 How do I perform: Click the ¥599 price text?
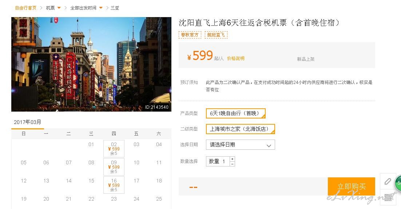click(x=200, y=56)
